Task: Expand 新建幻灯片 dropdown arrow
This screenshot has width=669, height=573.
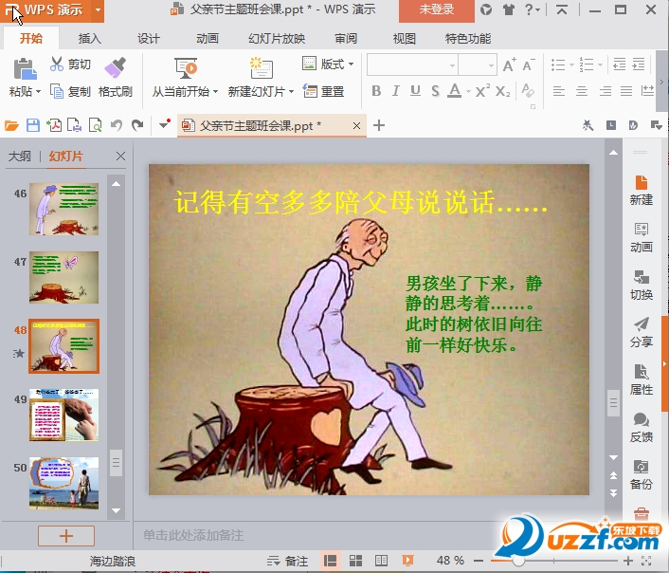Action: pos(292,91)
